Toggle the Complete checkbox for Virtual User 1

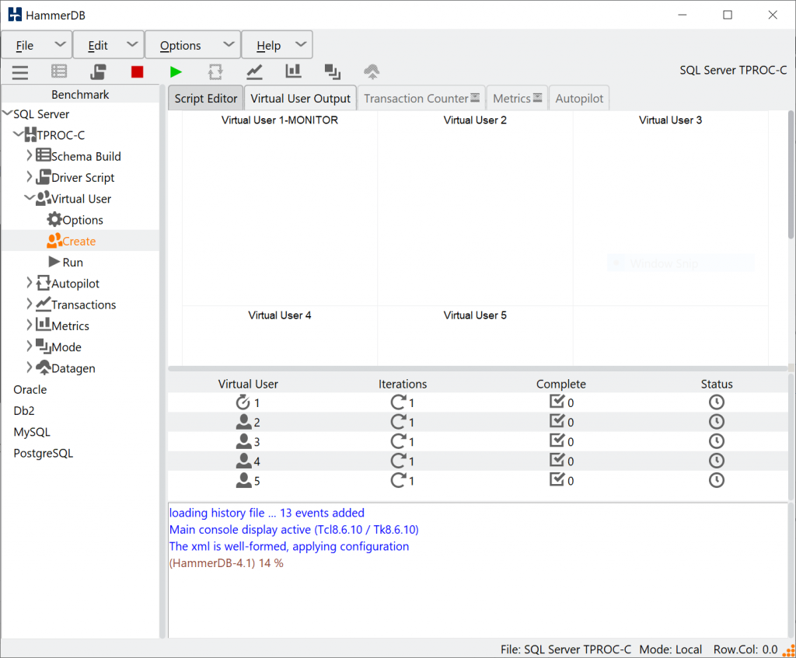[x=557, y=402]
